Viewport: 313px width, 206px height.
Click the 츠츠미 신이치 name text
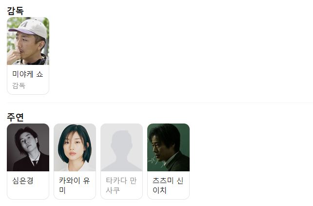click(168, 185)
